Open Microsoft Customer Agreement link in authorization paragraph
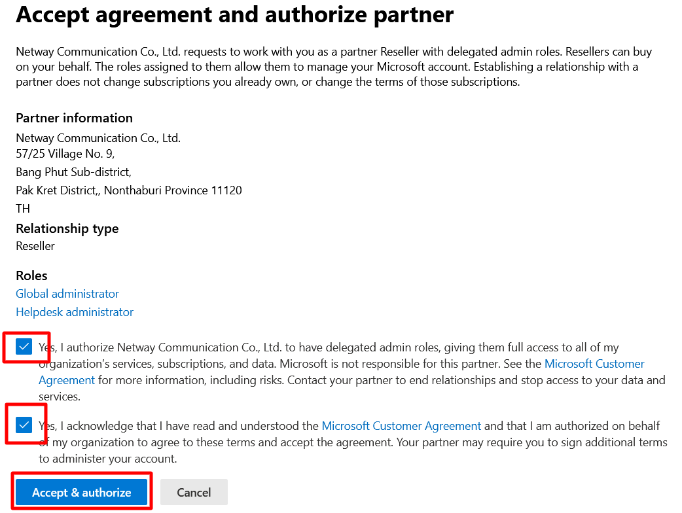682x513 pixels. (x=594, y=363)
